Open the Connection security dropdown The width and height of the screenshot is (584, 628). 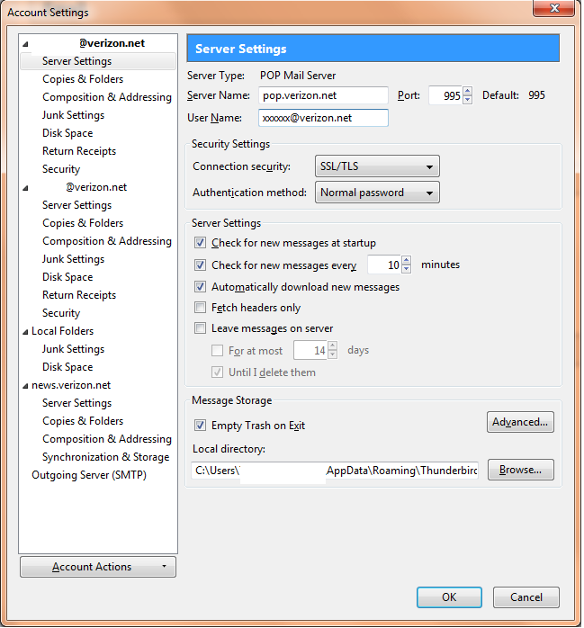pyautogui.click(x=377, y=166)
